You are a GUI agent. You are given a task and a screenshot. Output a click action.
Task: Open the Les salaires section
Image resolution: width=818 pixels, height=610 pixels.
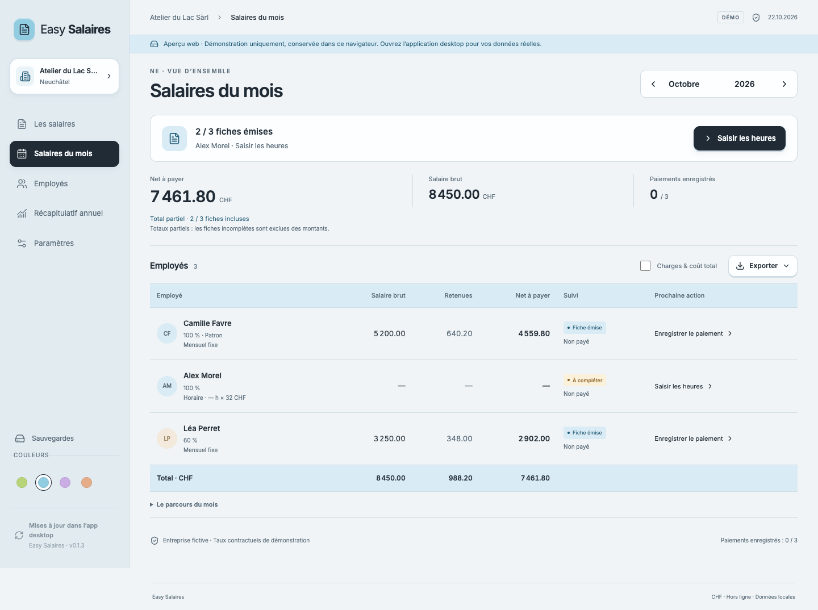[64, 124]
